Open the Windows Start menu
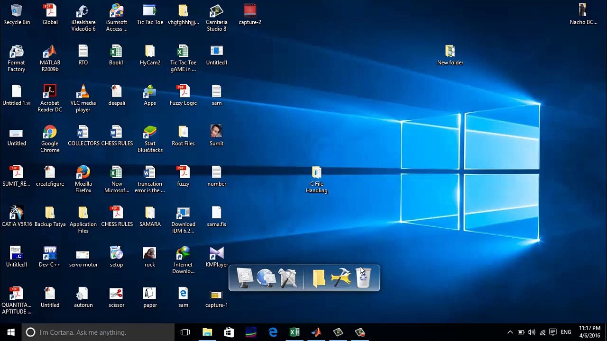This screenshot has width=607, height=341. pyautogui.click(x=11, y=332)
